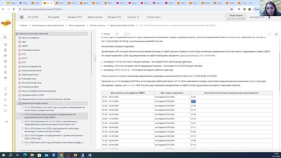Screen dimensions: 281x158
Task: Open 'Заказать ИТС' menu item
Action: click(x=75, y=17)
